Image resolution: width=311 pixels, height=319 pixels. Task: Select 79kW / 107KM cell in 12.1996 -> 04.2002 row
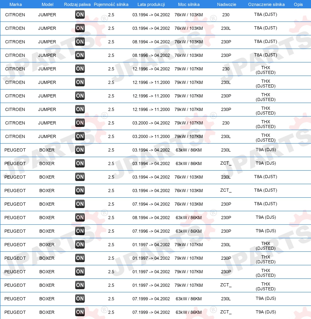pyautogui.click(x=189, y=69)
